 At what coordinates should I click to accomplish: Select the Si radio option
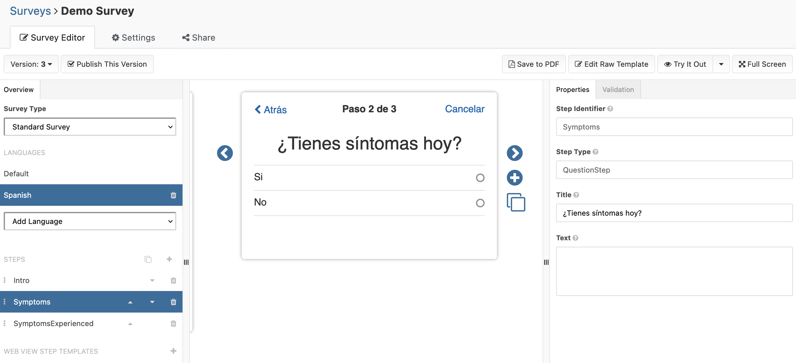tap(480, 178)
